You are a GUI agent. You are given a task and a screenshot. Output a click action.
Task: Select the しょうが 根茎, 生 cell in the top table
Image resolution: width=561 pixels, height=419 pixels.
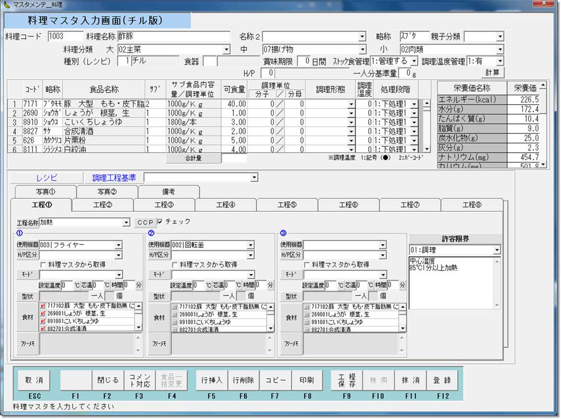click(x=104, y=113)
